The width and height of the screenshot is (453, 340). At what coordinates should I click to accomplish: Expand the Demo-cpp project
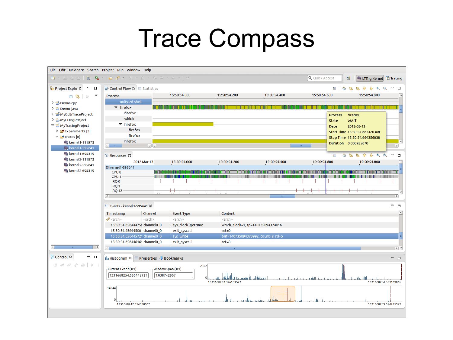53,103
